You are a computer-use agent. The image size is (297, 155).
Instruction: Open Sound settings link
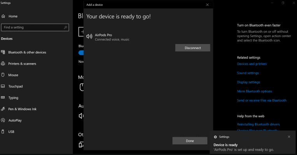click(x=248, y=73)
